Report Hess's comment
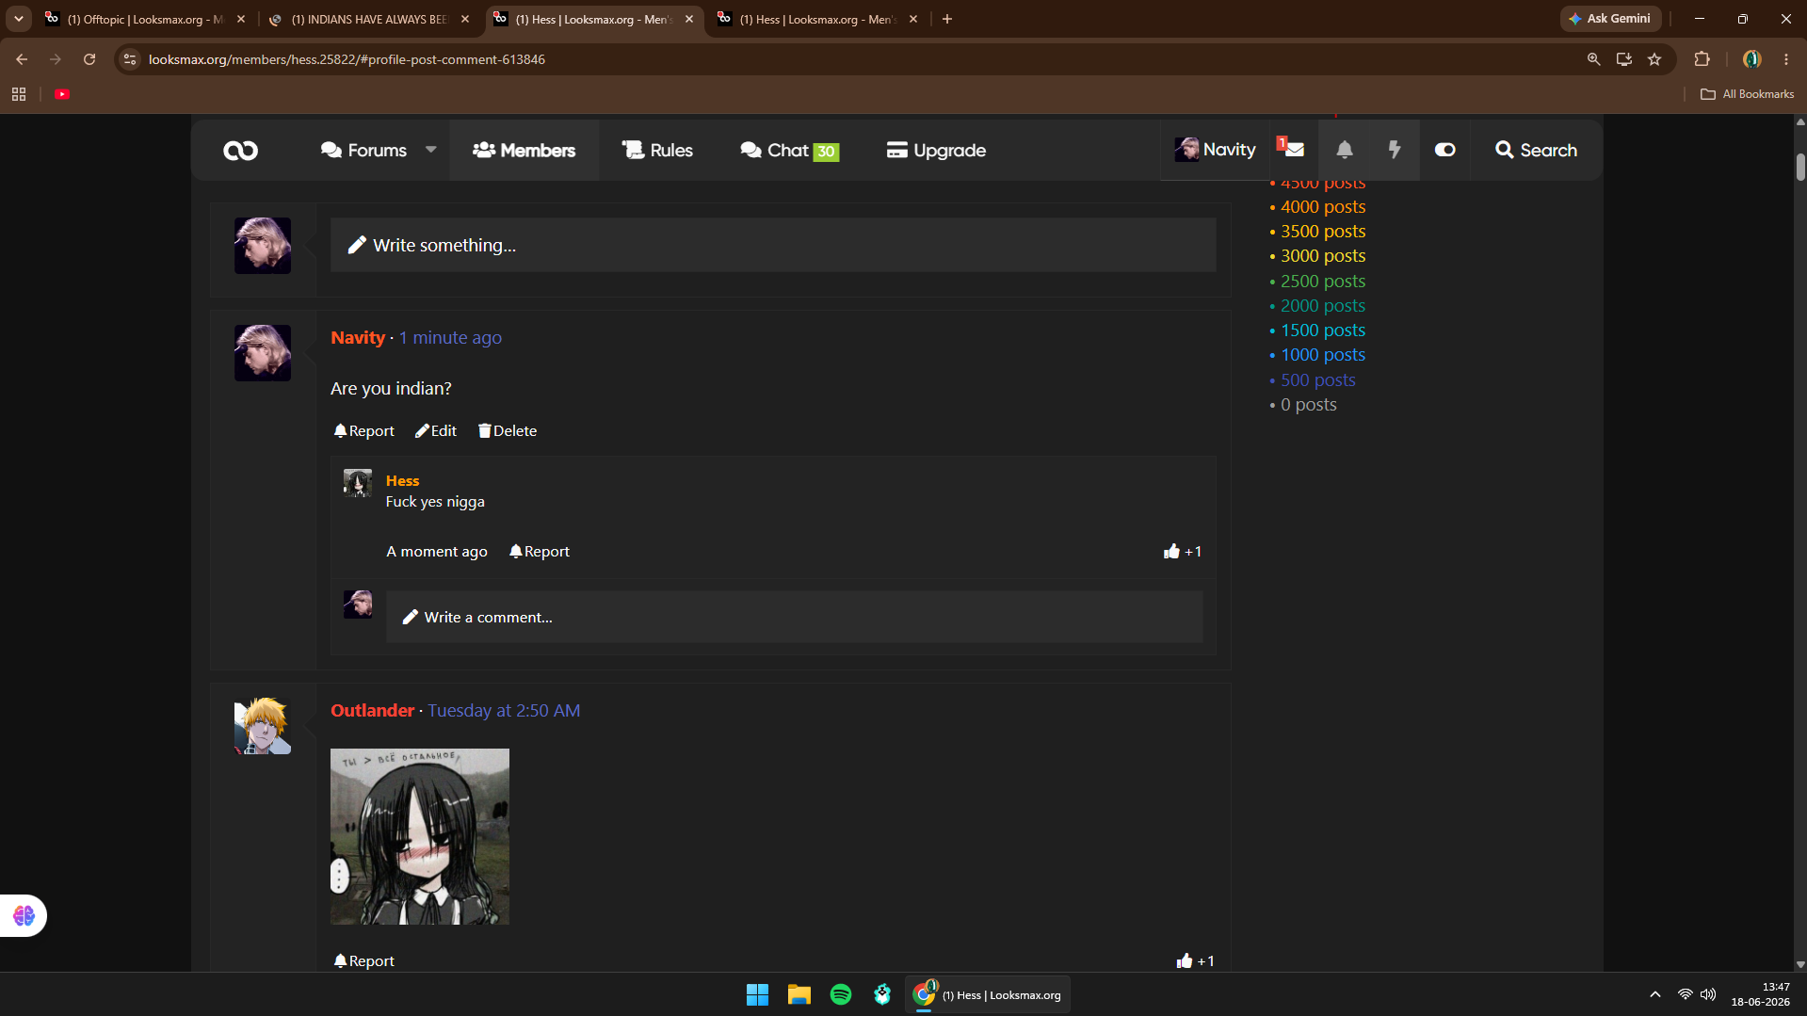This screenshot has height=1016, width=1807. coord(540,551)
